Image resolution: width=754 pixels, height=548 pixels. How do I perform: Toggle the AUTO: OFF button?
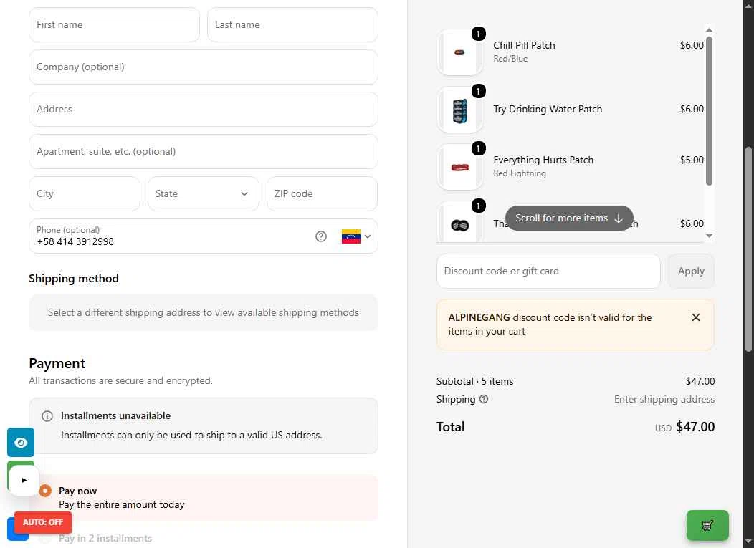click(x=43, y=522)
